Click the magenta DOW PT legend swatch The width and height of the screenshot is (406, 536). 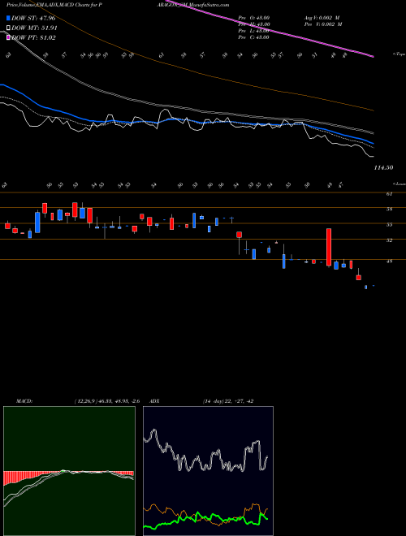point(9,37)
